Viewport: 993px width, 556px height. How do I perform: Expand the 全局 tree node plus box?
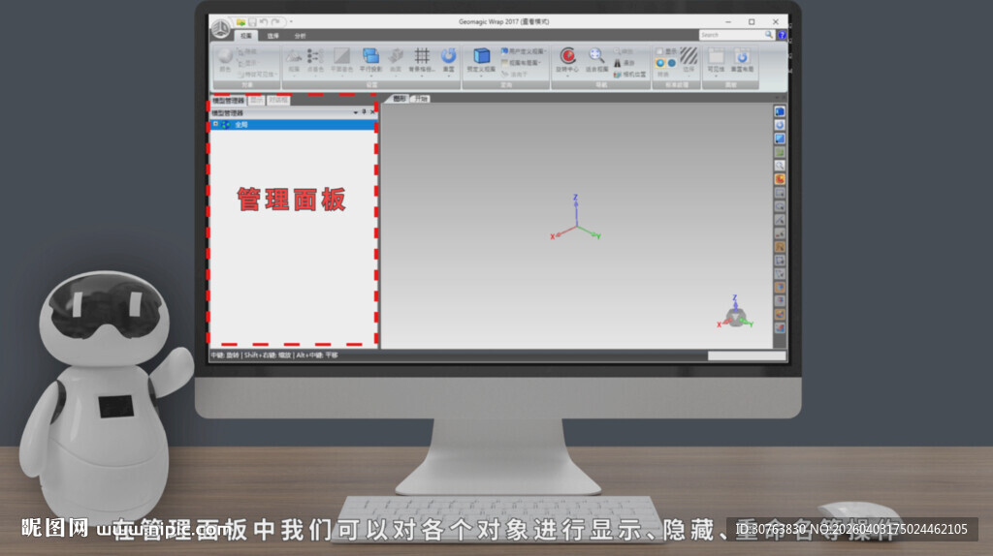(216, 125)
